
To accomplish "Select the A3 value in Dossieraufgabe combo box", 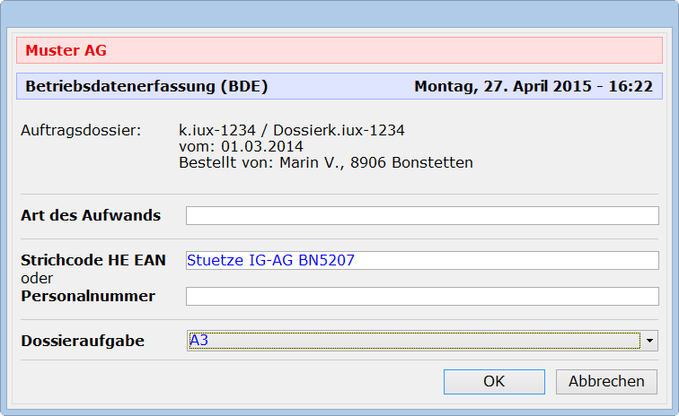I will tap(413, 341).
